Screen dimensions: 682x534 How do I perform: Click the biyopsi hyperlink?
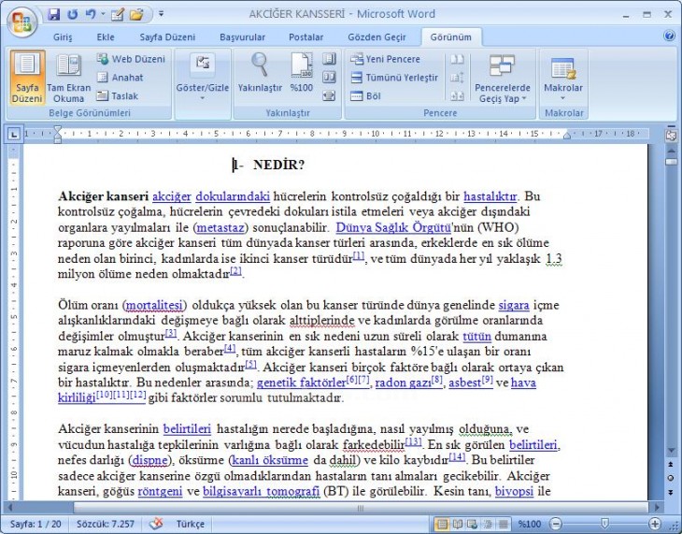[514, 491]
